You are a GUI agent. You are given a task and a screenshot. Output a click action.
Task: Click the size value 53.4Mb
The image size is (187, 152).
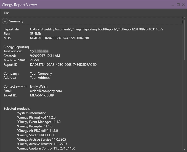point(36,34)
